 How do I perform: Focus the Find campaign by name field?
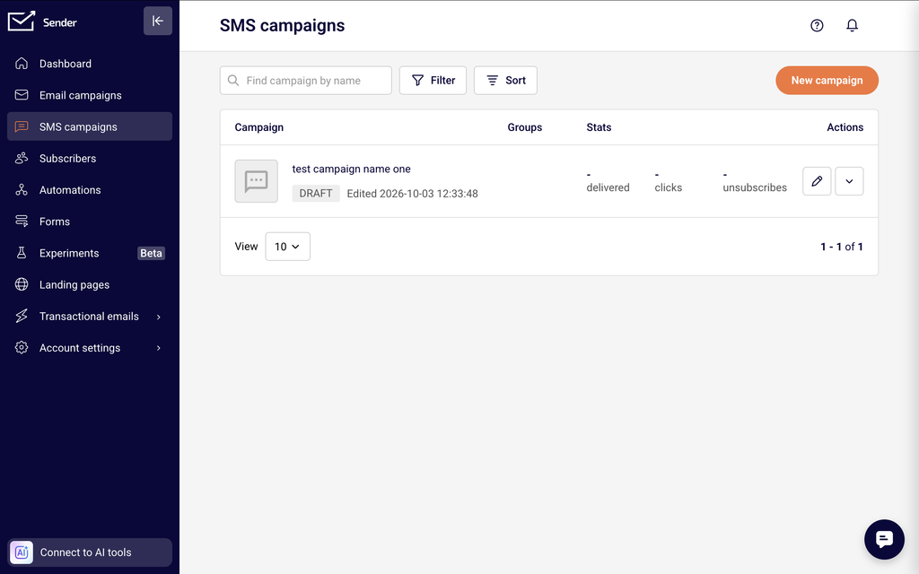coord(306,80)
